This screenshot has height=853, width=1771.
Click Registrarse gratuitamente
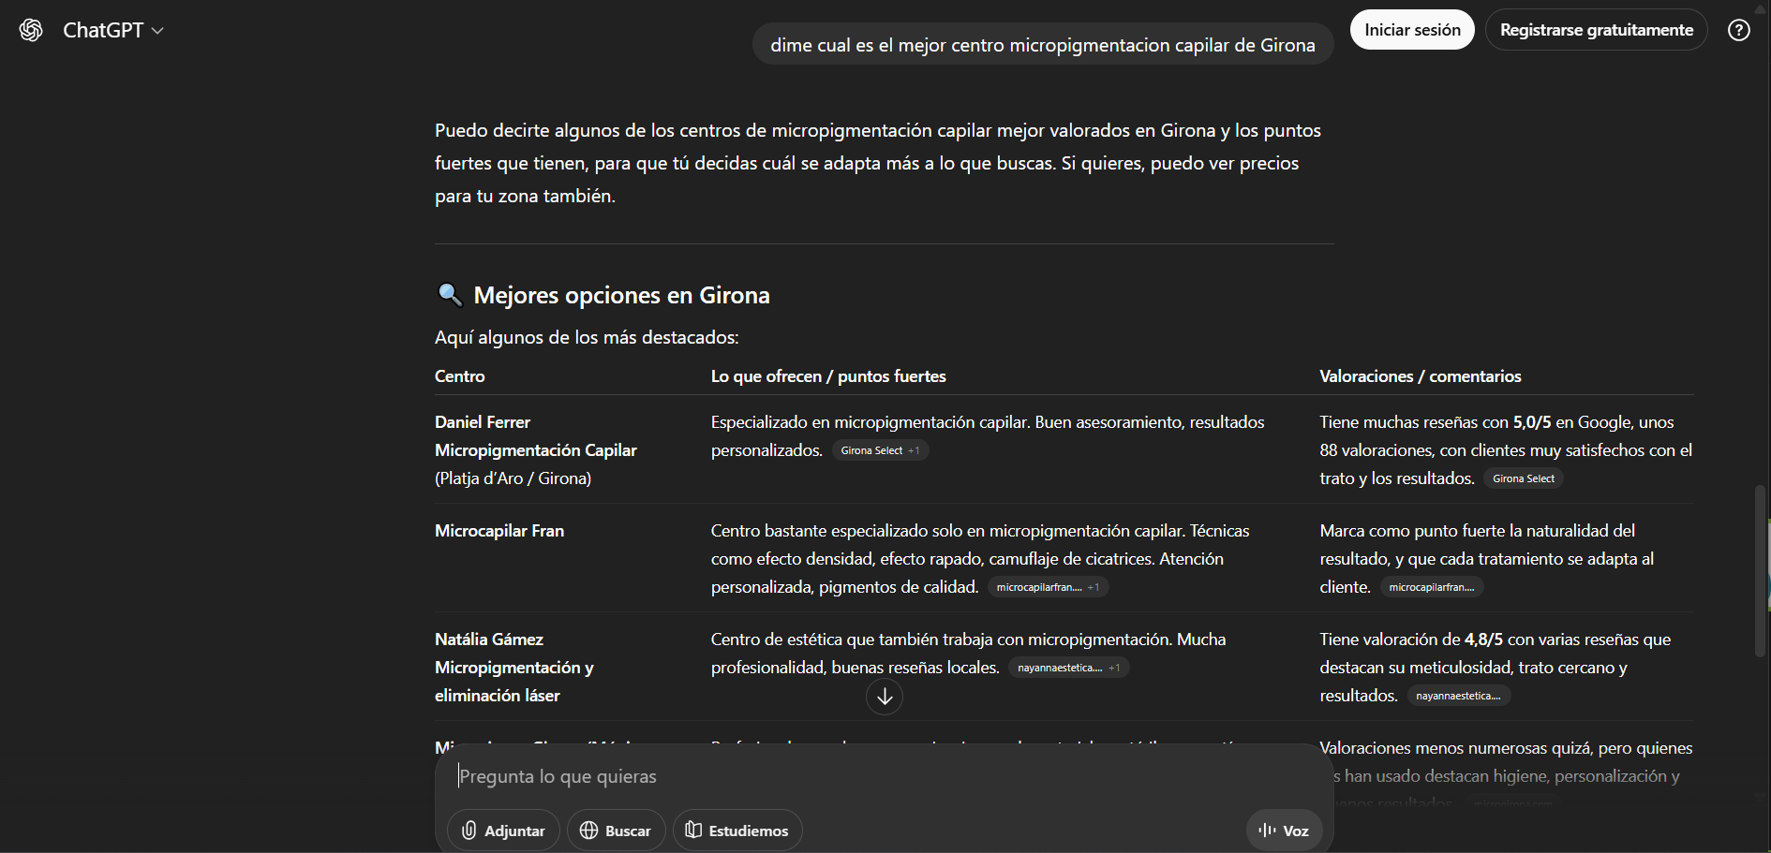click(x=1596, y=29)
